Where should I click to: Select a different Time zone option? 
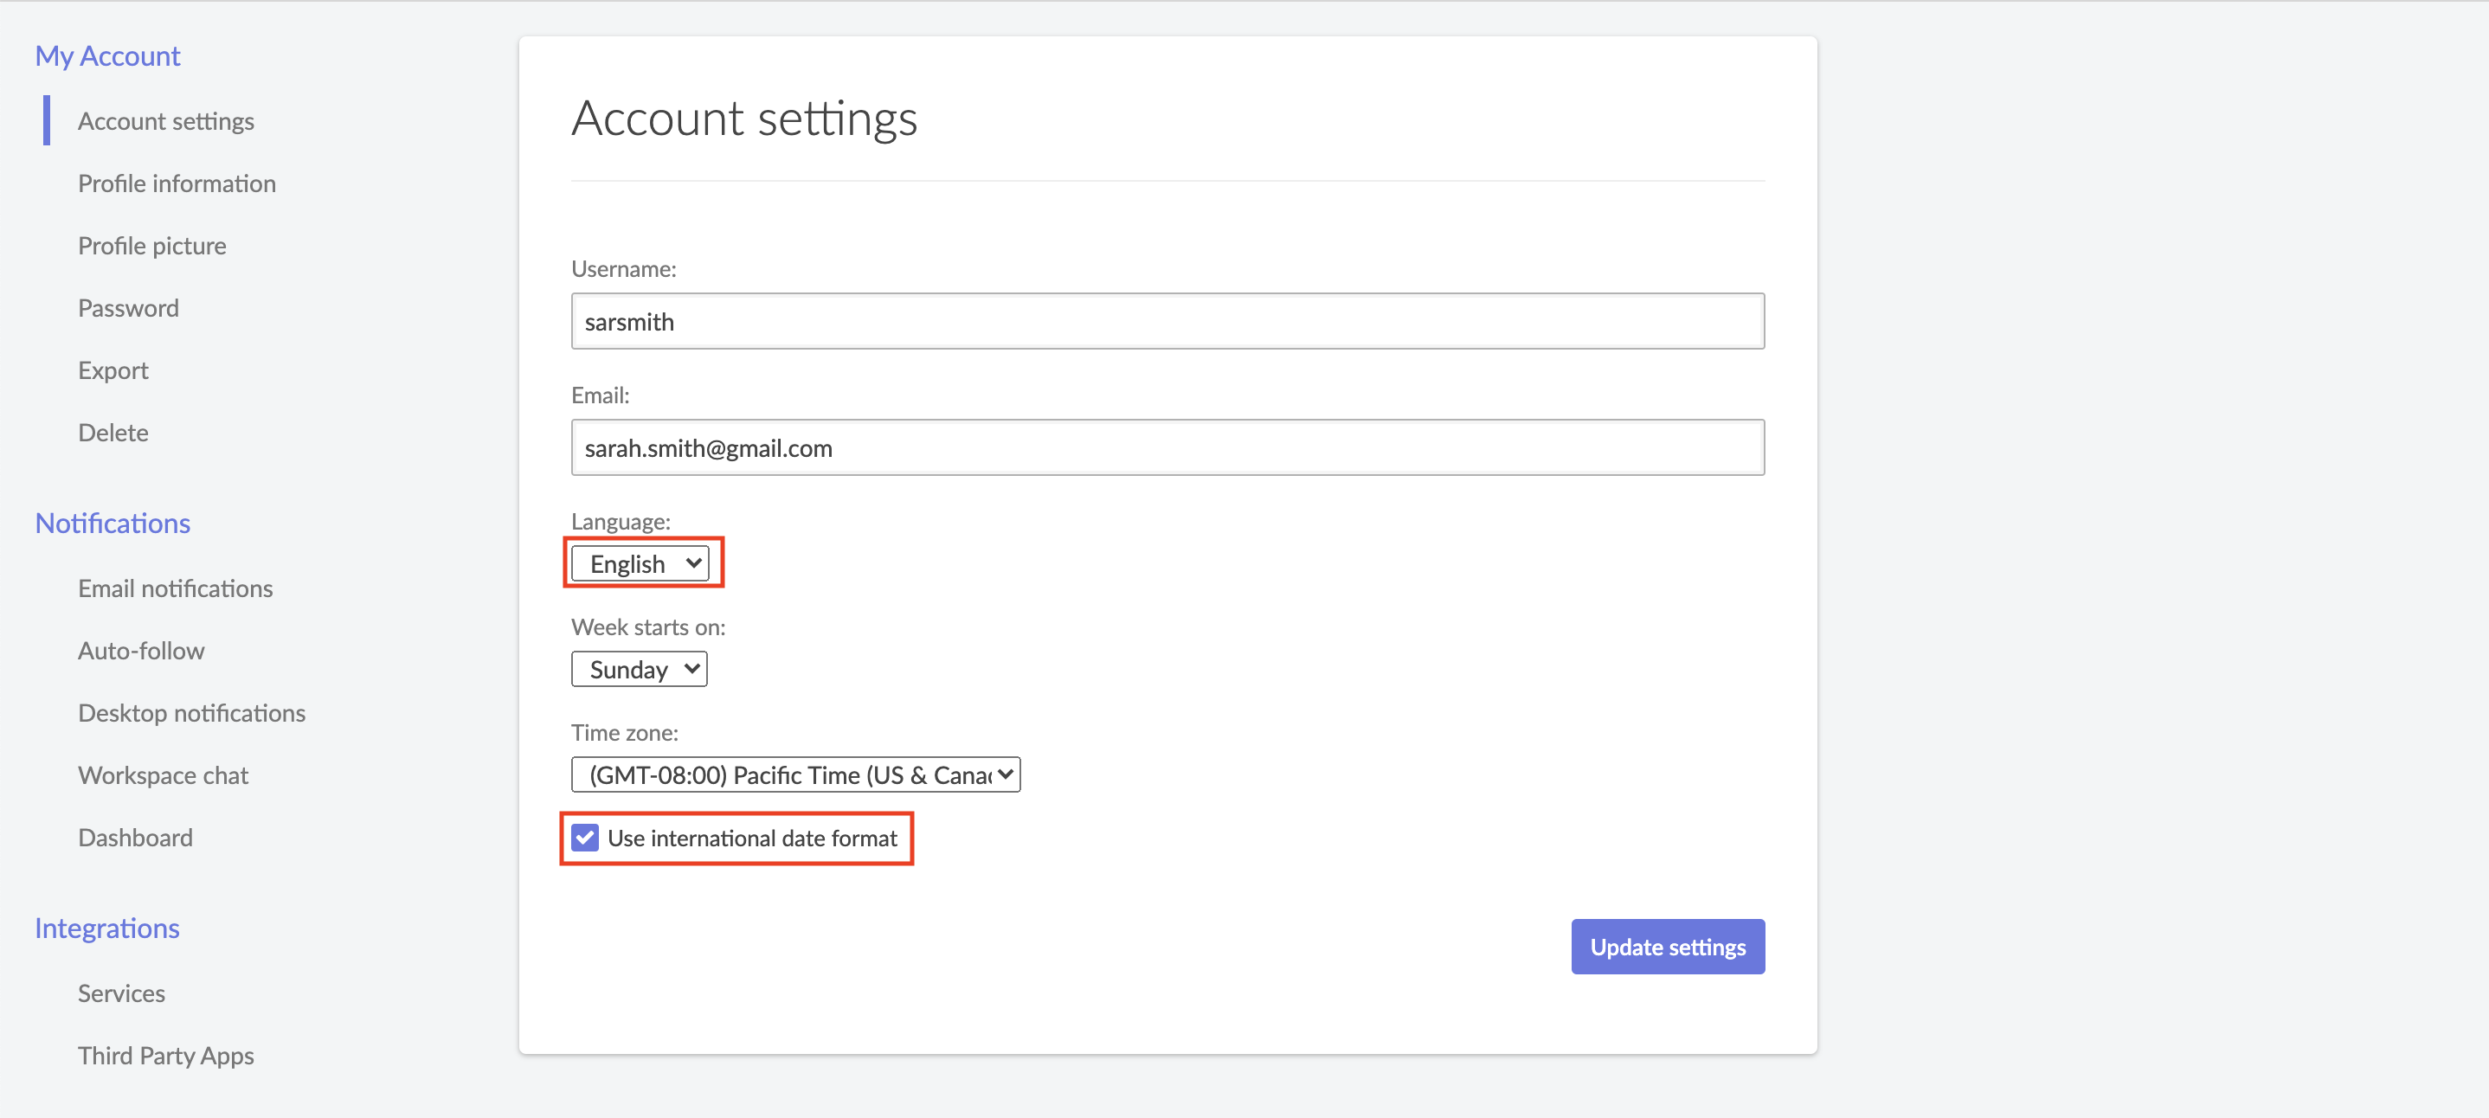pos(794,774)
